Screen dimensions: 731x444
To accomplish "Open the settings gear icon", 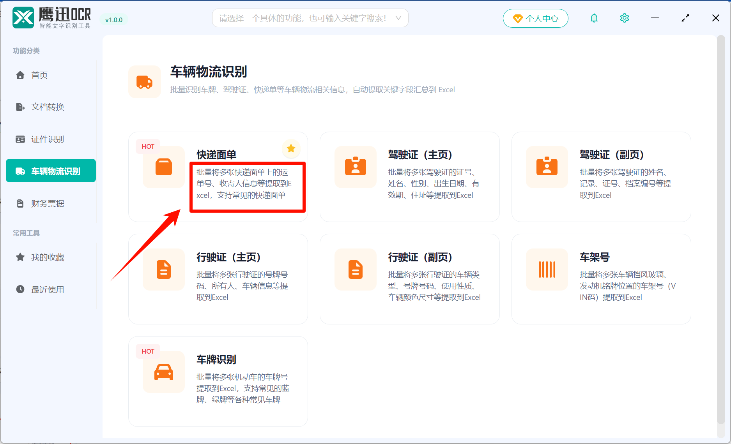I will [x=624, y=18].
